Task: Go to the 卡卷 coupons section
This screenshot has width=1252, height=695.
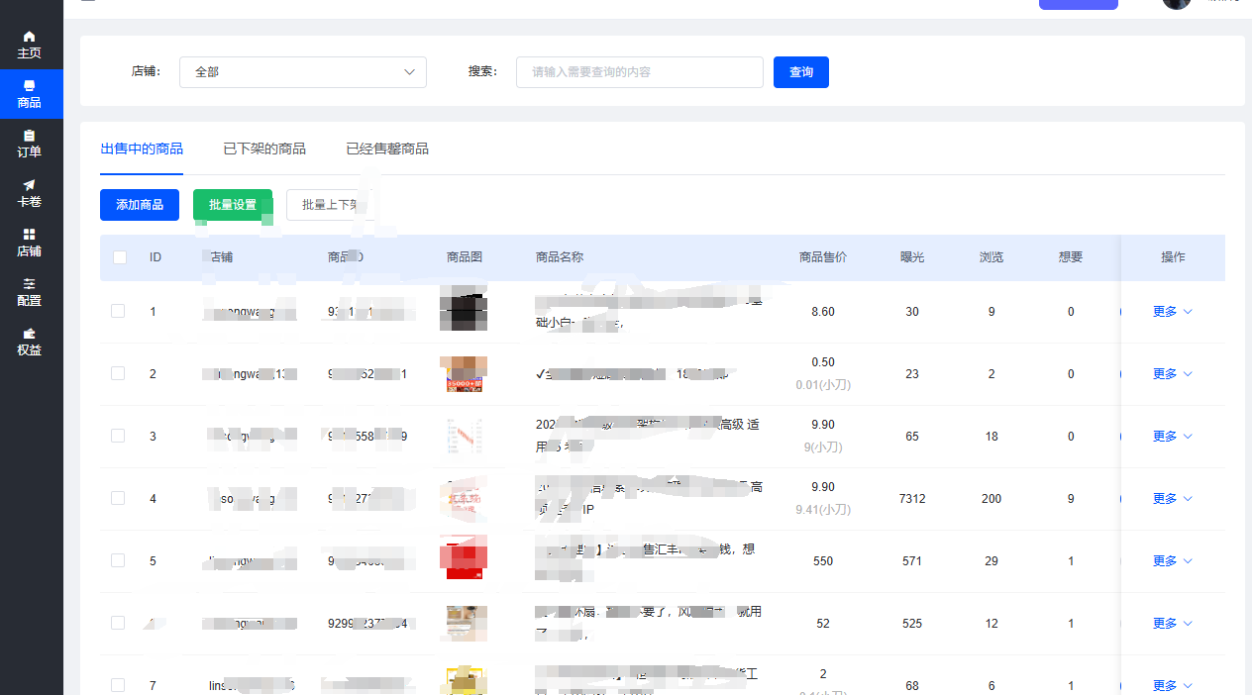Action: (x=30, y=193)
